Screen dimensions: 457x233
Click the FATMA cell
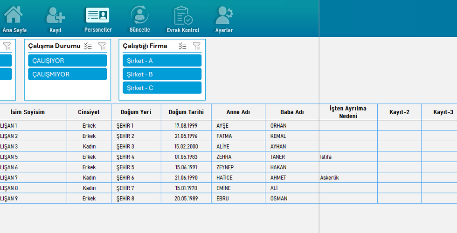tap(238, 136)
